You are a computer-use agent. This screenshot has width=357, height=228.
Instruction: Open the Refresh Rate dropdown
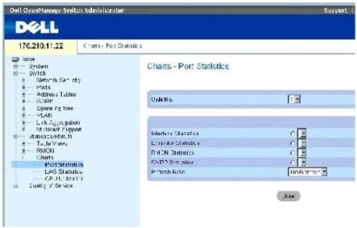click(x=308, y=172)
